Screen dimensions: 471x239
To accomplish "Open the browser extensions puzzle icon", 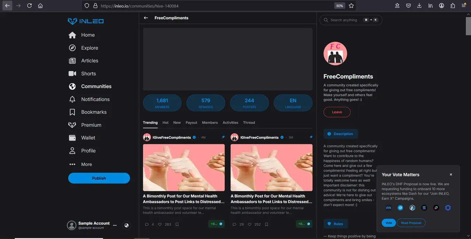I will (453, 6).
